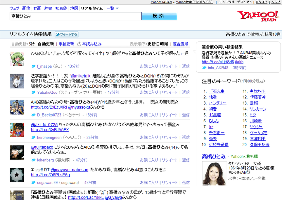Click the search input field

pos(76,16)
